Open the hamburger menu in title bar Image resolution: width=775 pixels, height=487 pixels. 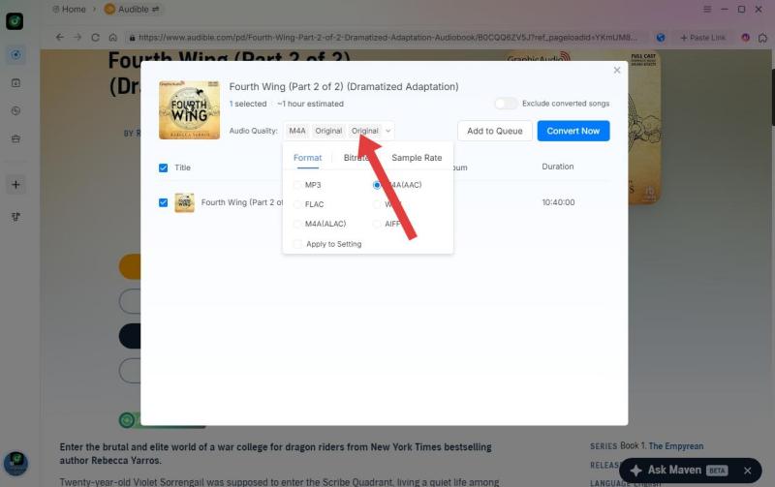click(707, 10)
